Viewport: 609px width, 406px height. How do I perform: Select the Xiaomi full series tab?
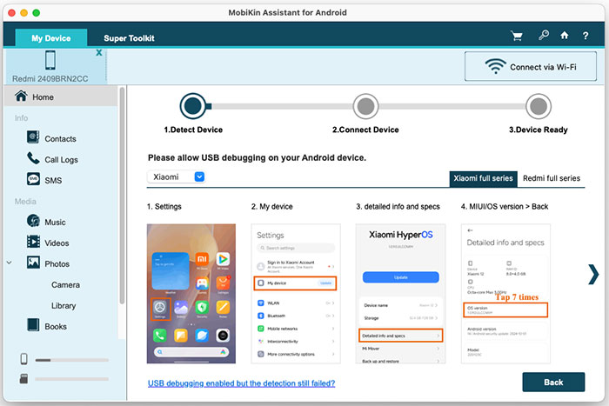click(x=483, y=178)
